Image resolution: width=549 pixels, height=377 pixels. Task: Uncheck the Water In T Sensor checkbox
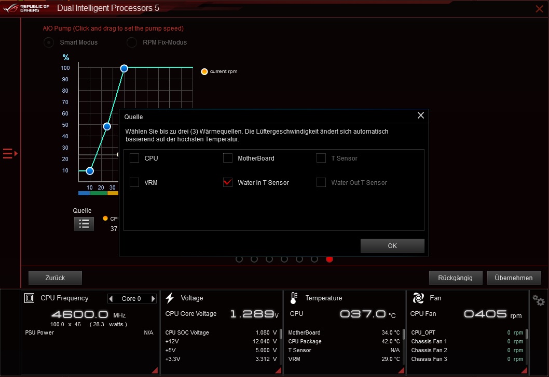click(228, 182)
